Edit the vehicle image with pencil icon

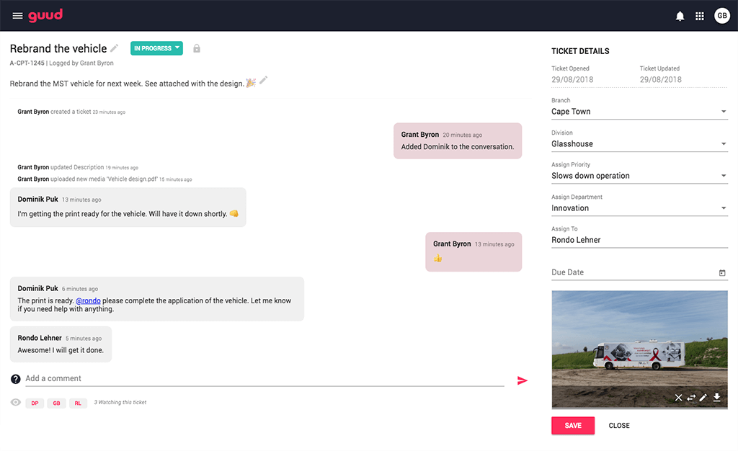(703, 398)
